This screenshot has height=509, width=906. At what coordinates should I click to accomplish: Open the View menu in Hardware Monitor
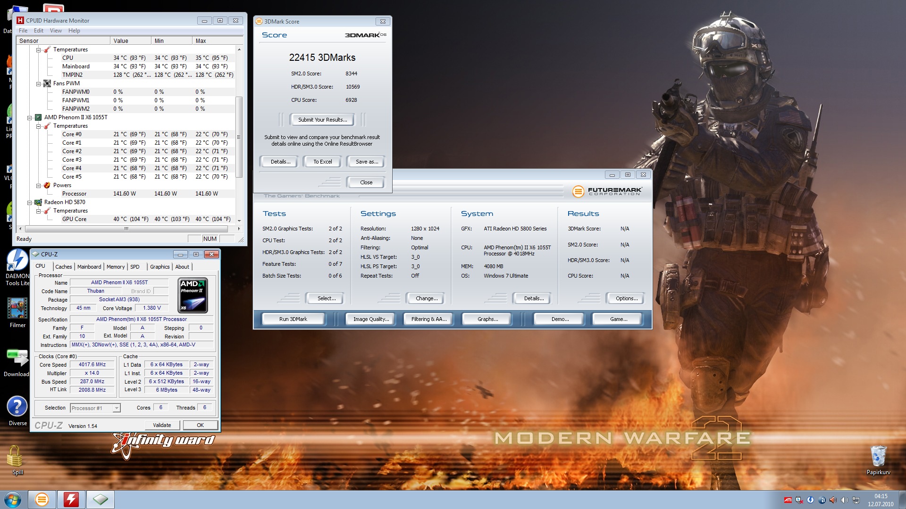click(x=56, y=31)
